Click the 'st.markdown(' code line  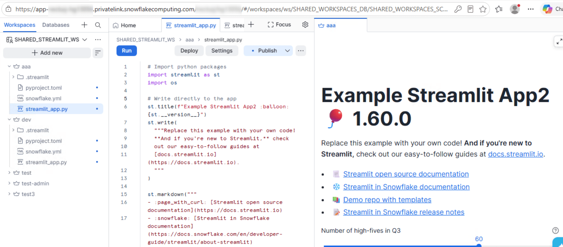point(172,194)
